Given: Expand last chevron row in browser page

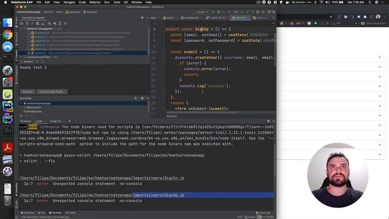Looking at the screenshot, I should click(379, 155).
